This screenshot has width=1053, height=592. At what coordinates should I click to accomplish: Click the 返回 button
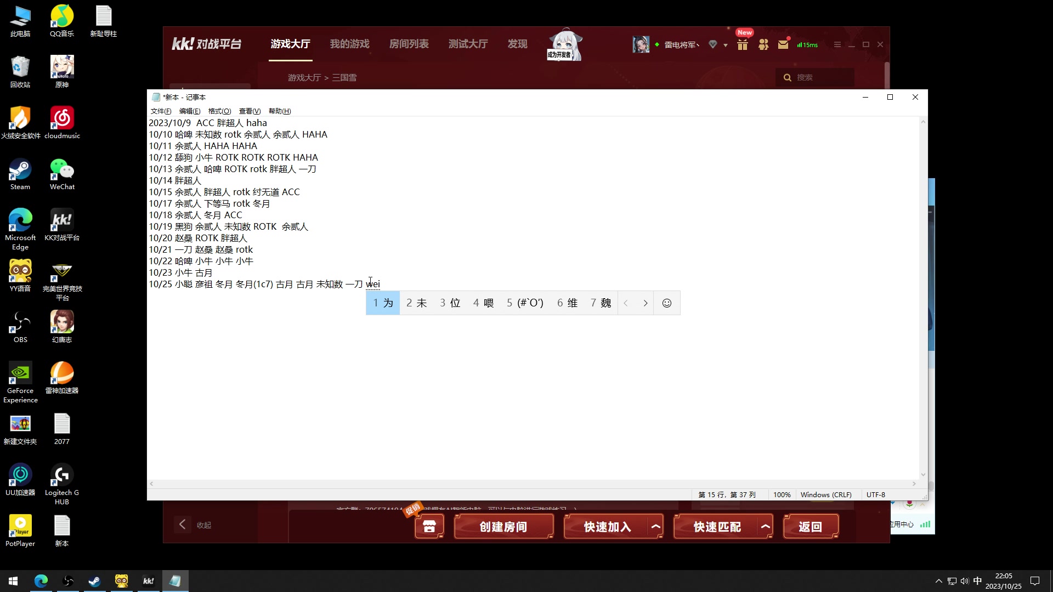[x=811, y=526]
